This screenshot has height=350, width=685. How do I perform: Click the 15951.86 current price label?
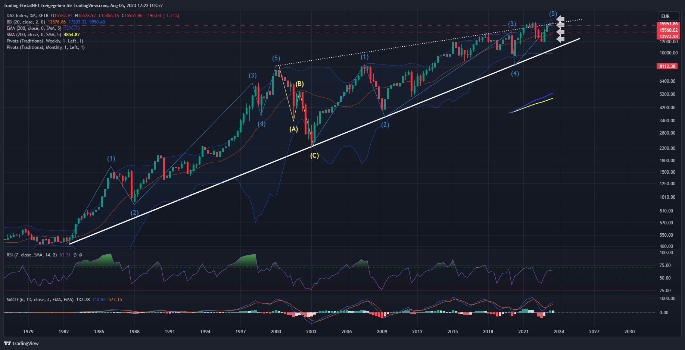(x=668, y=24)
